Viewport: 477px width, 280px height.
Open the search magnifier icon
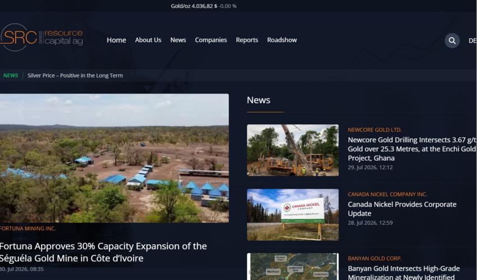(452, 40)
